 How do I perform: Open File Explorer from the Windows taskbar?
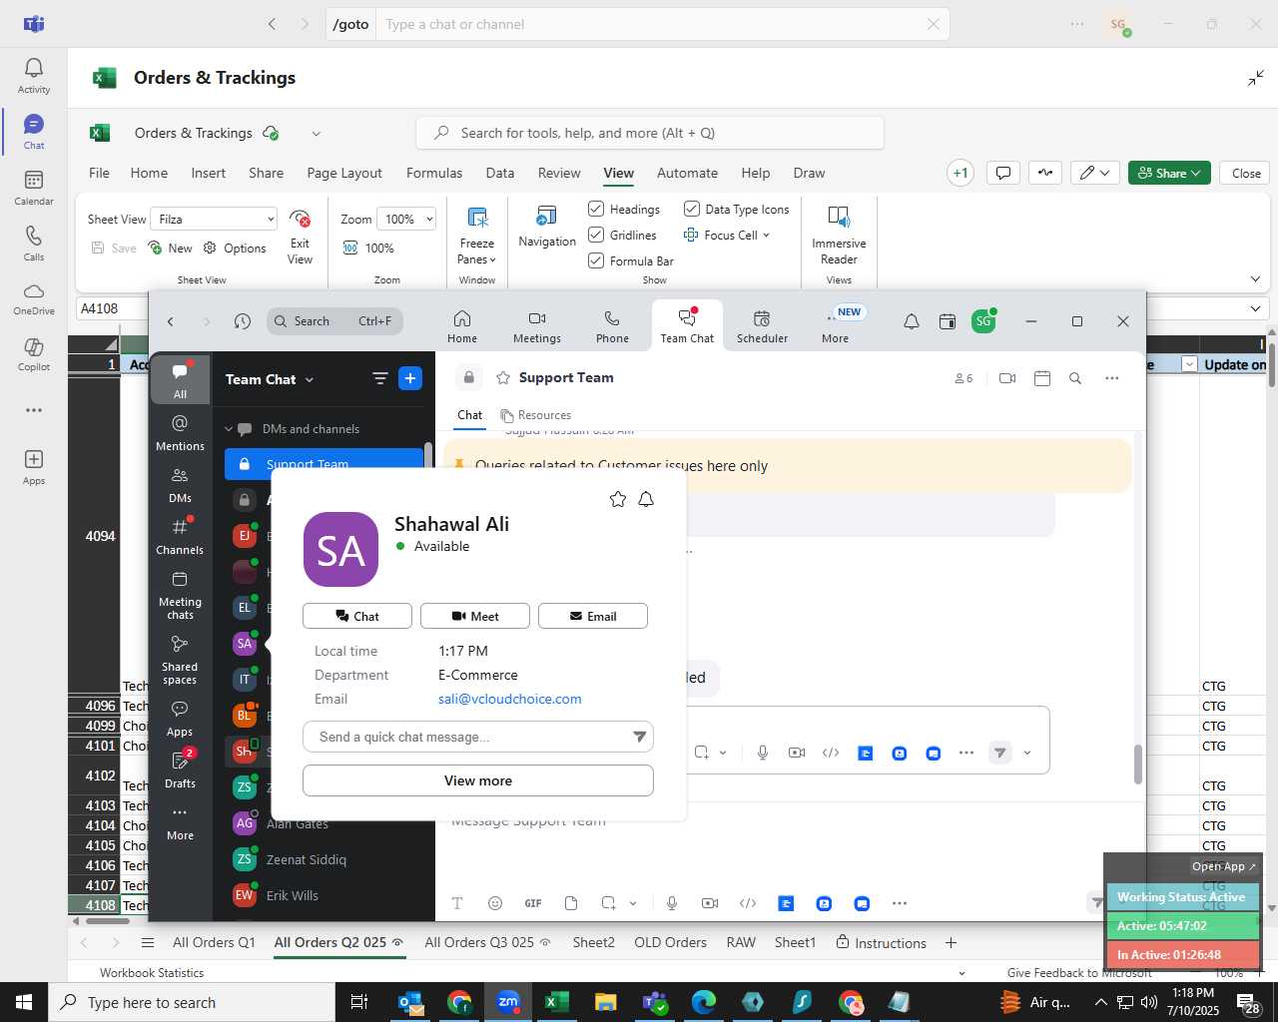[x=605, y=1002]
